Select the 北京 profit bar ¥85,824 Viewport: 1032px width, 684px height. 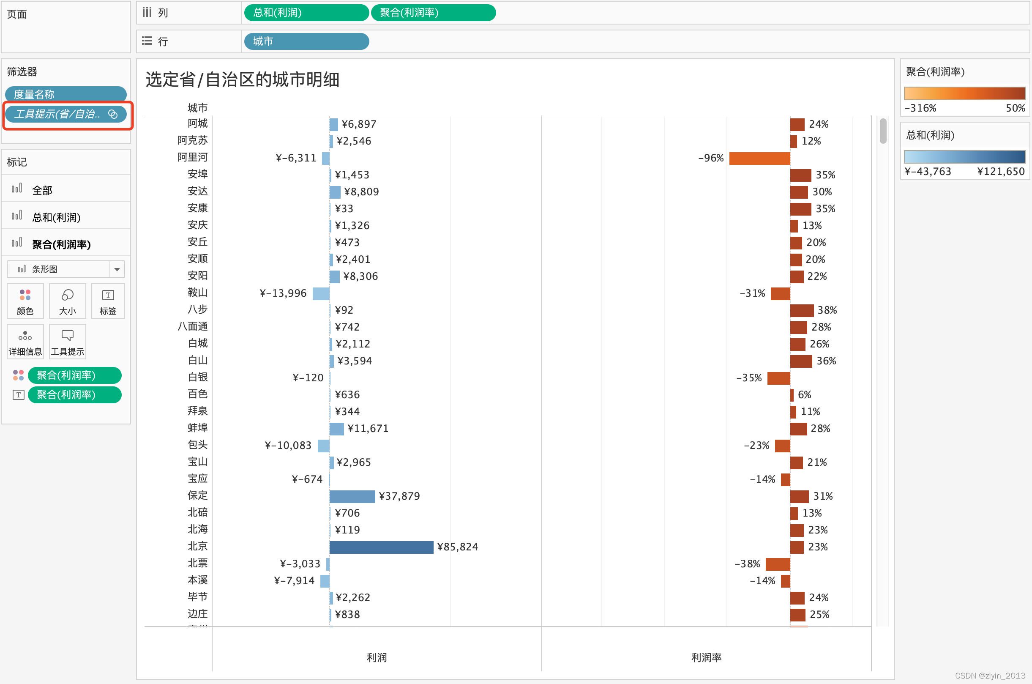(382, 547)
